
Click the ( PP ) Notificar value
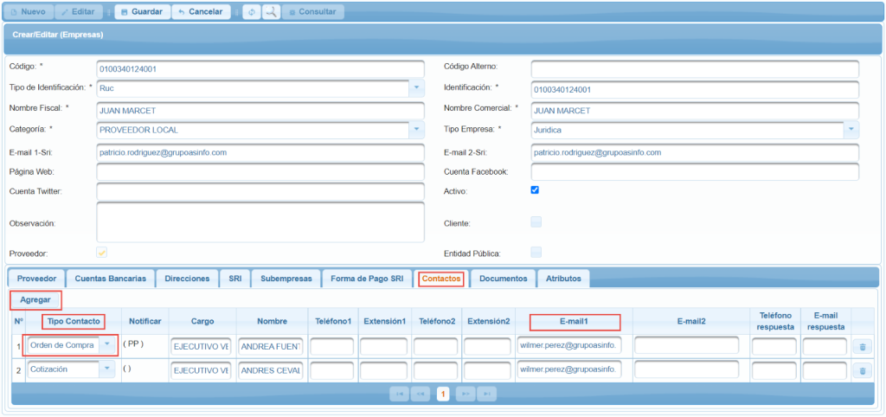click(x=132, y=343)
